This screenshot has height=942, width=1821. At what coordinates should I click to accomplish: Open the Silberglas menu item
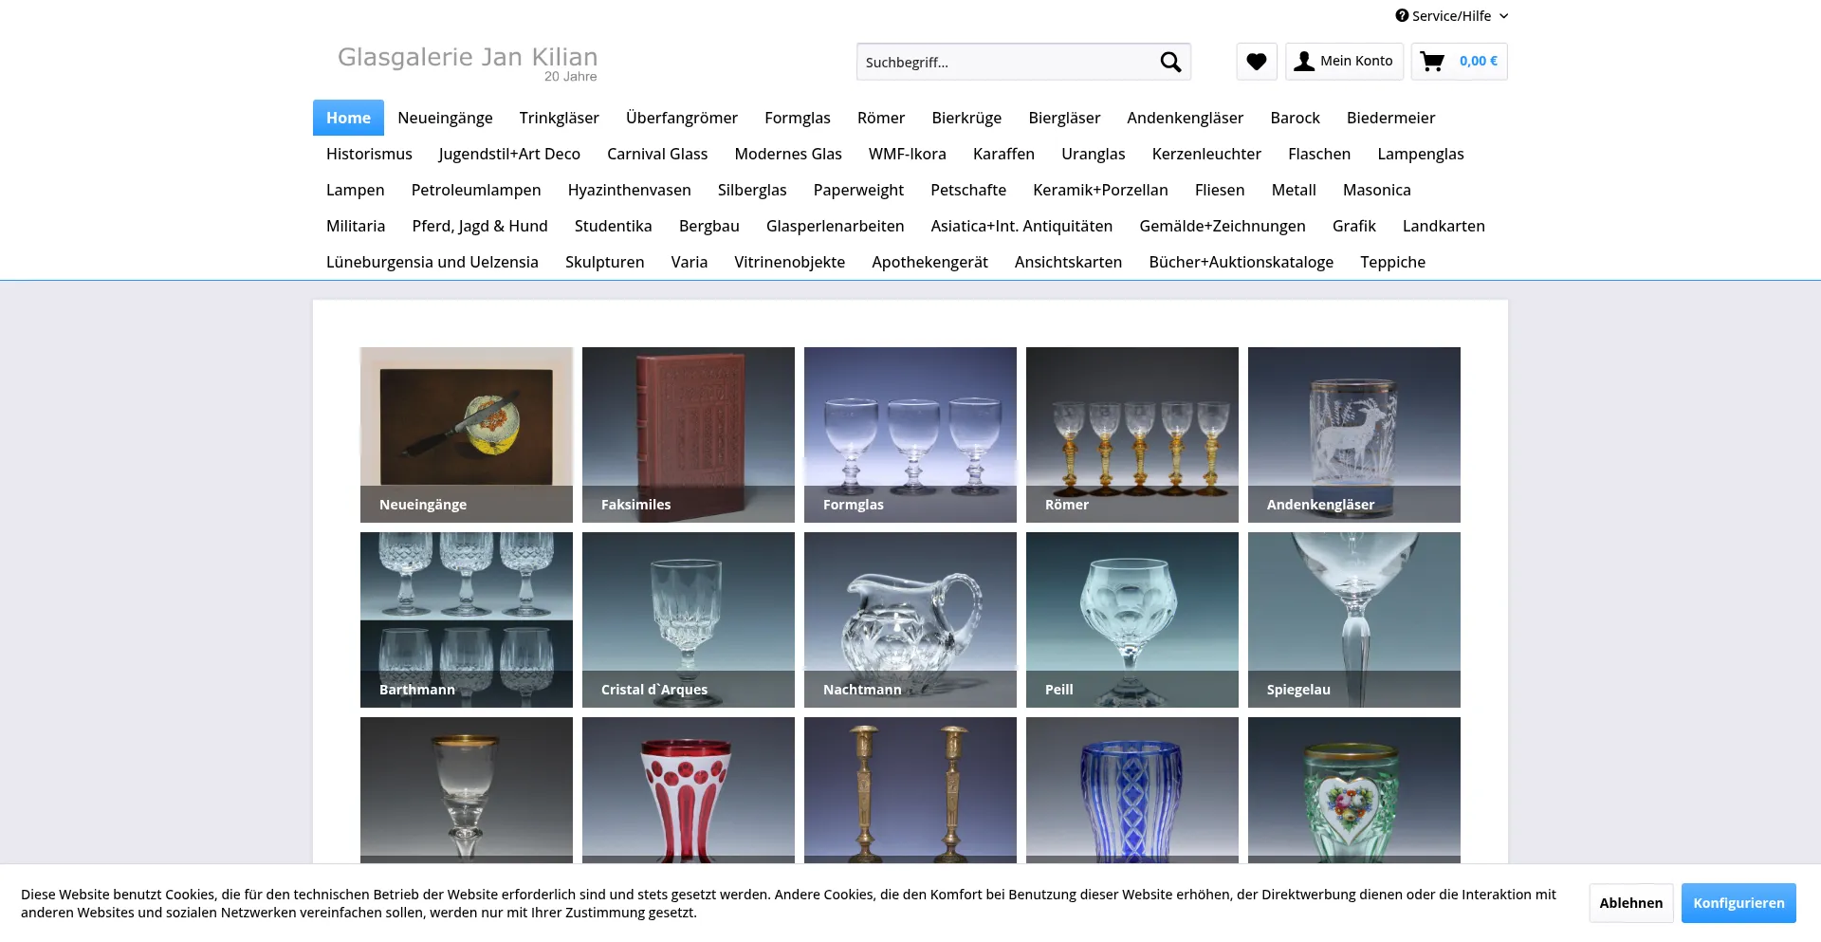click(752, 190)
